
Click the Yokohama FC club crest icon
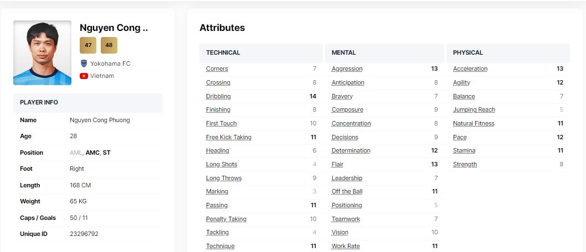(84, 64)
